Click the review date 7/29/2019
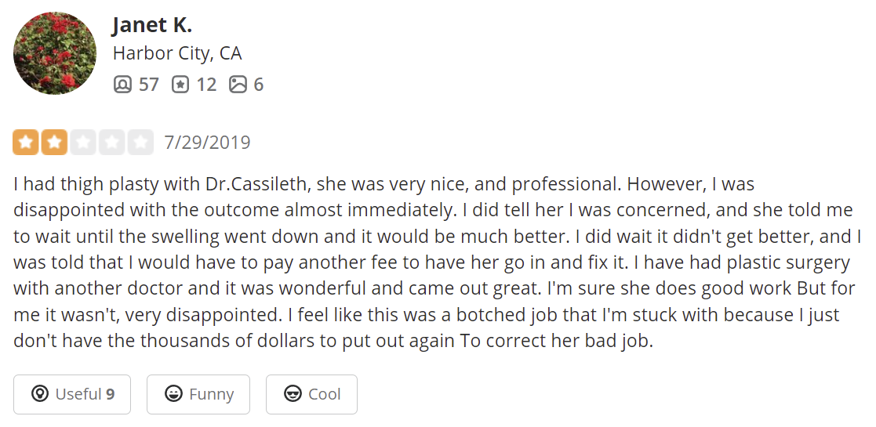 click(207, 143)
